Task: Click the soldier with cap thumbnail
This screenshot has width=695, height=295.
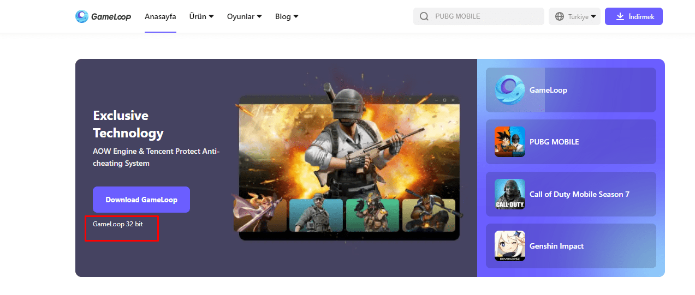Action: point(316,215)
